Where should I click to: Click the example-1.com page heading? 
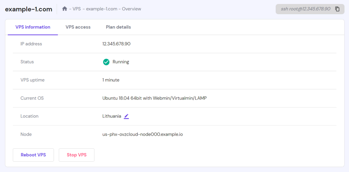29,9
